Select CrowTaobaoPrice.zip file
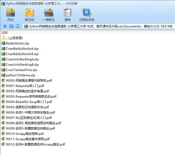 tap(19, 70)
